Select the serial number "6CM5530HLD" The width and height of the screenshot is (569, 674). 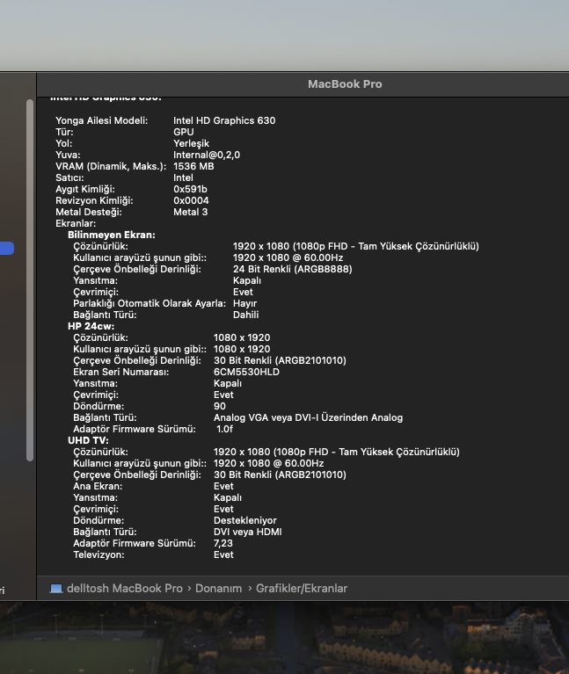(246, 372)
